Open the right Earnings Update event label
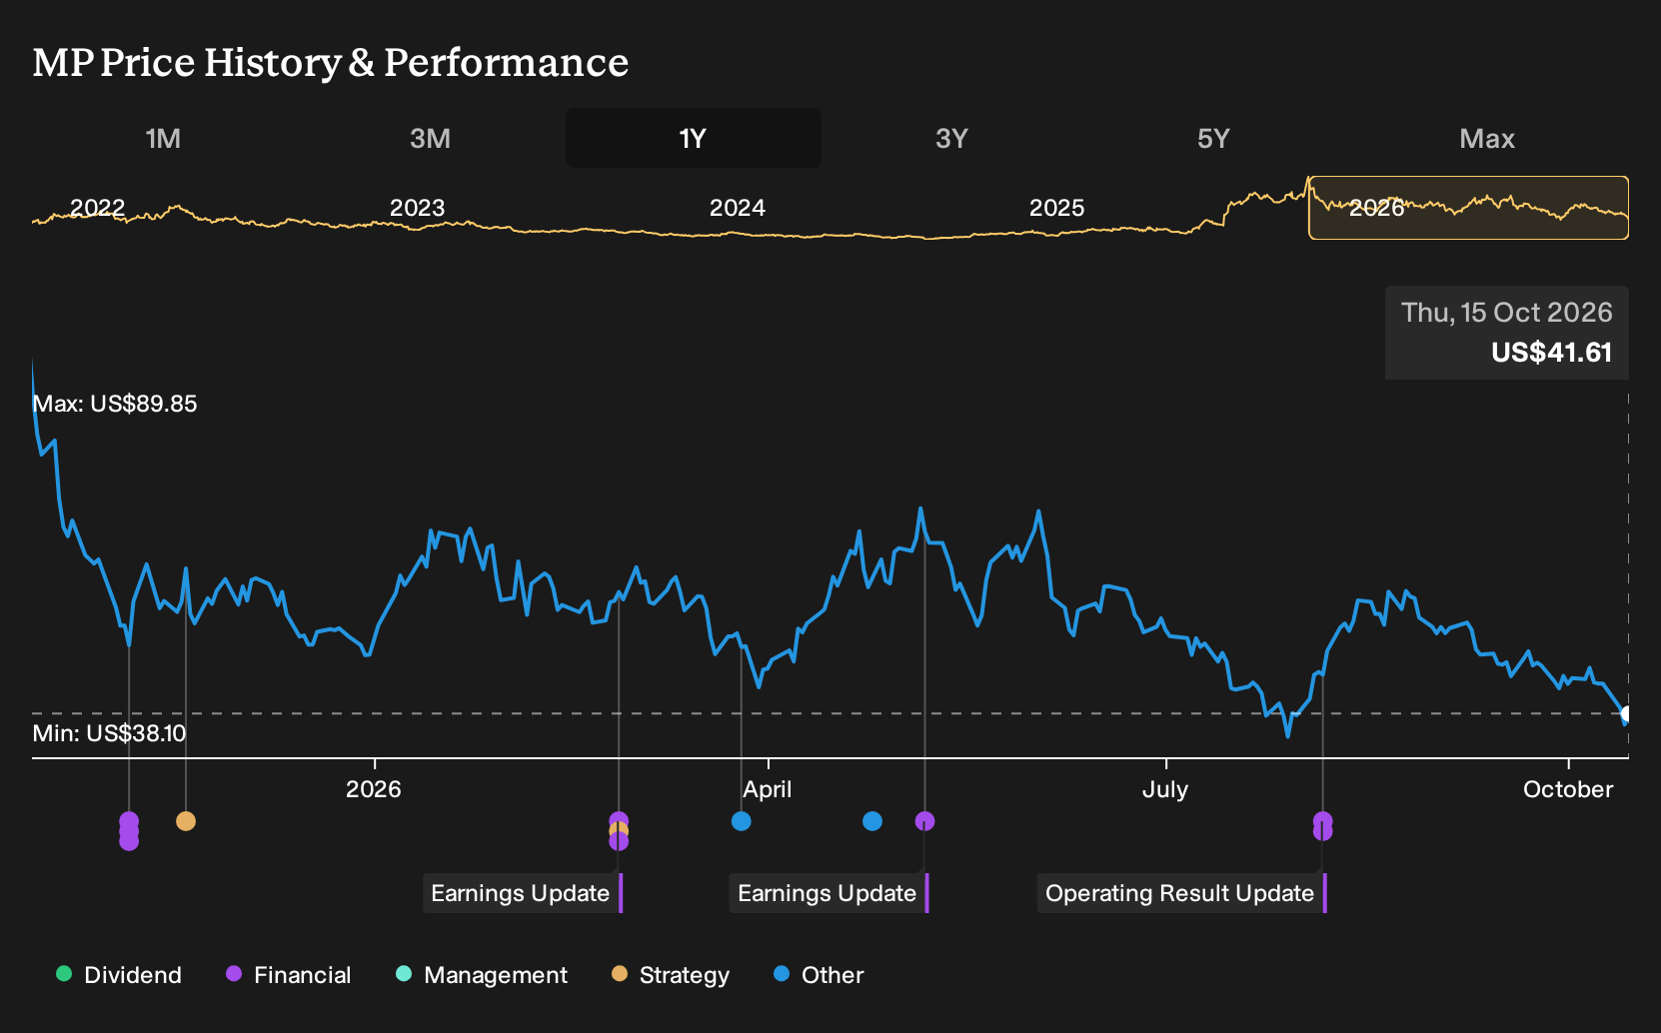 click(x=829, y=893)
